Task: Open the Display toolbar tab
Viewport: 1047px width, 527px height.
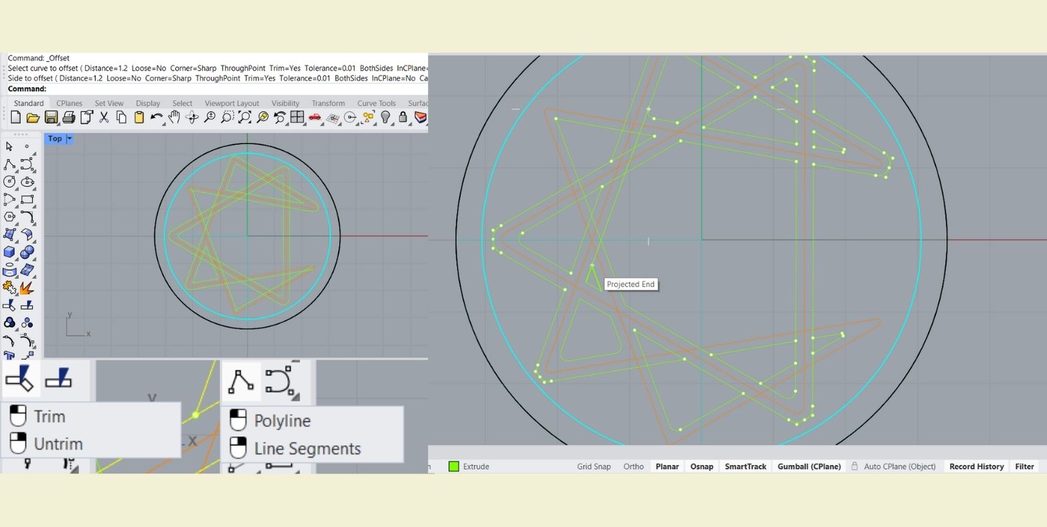Action: tap(148, 104)
